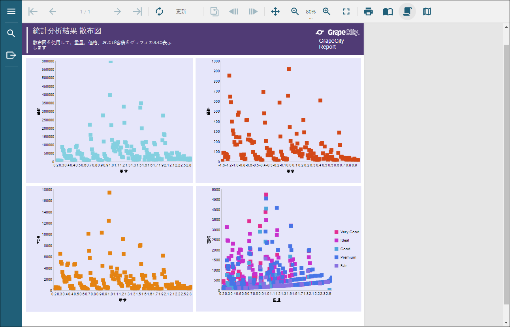
Task: Go to the next page
Action: [117, 11]
